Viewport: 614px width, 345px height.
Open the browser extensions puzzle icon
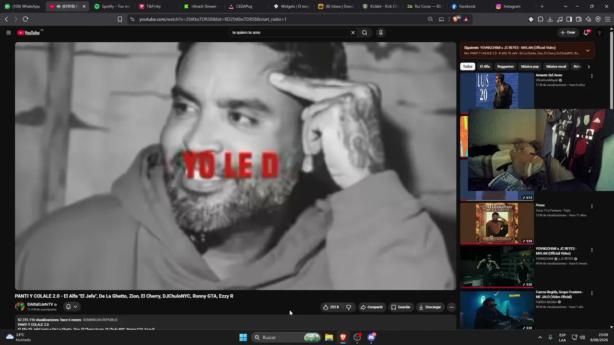point(541,19)
